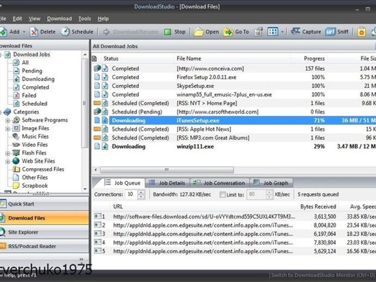Open the RSS/Podcast Reader panel
Viewport: 376px width, 282px height.
[x=44, y=246]
